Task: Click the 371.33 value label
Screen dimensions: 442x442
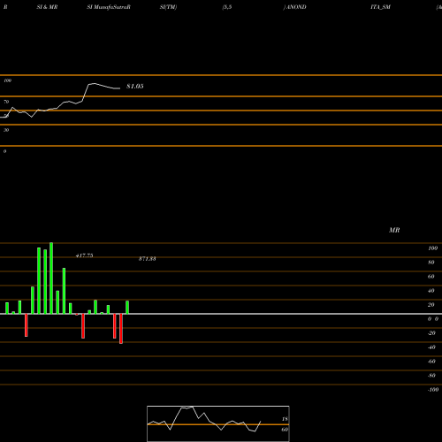Action: tap(148, 259)
